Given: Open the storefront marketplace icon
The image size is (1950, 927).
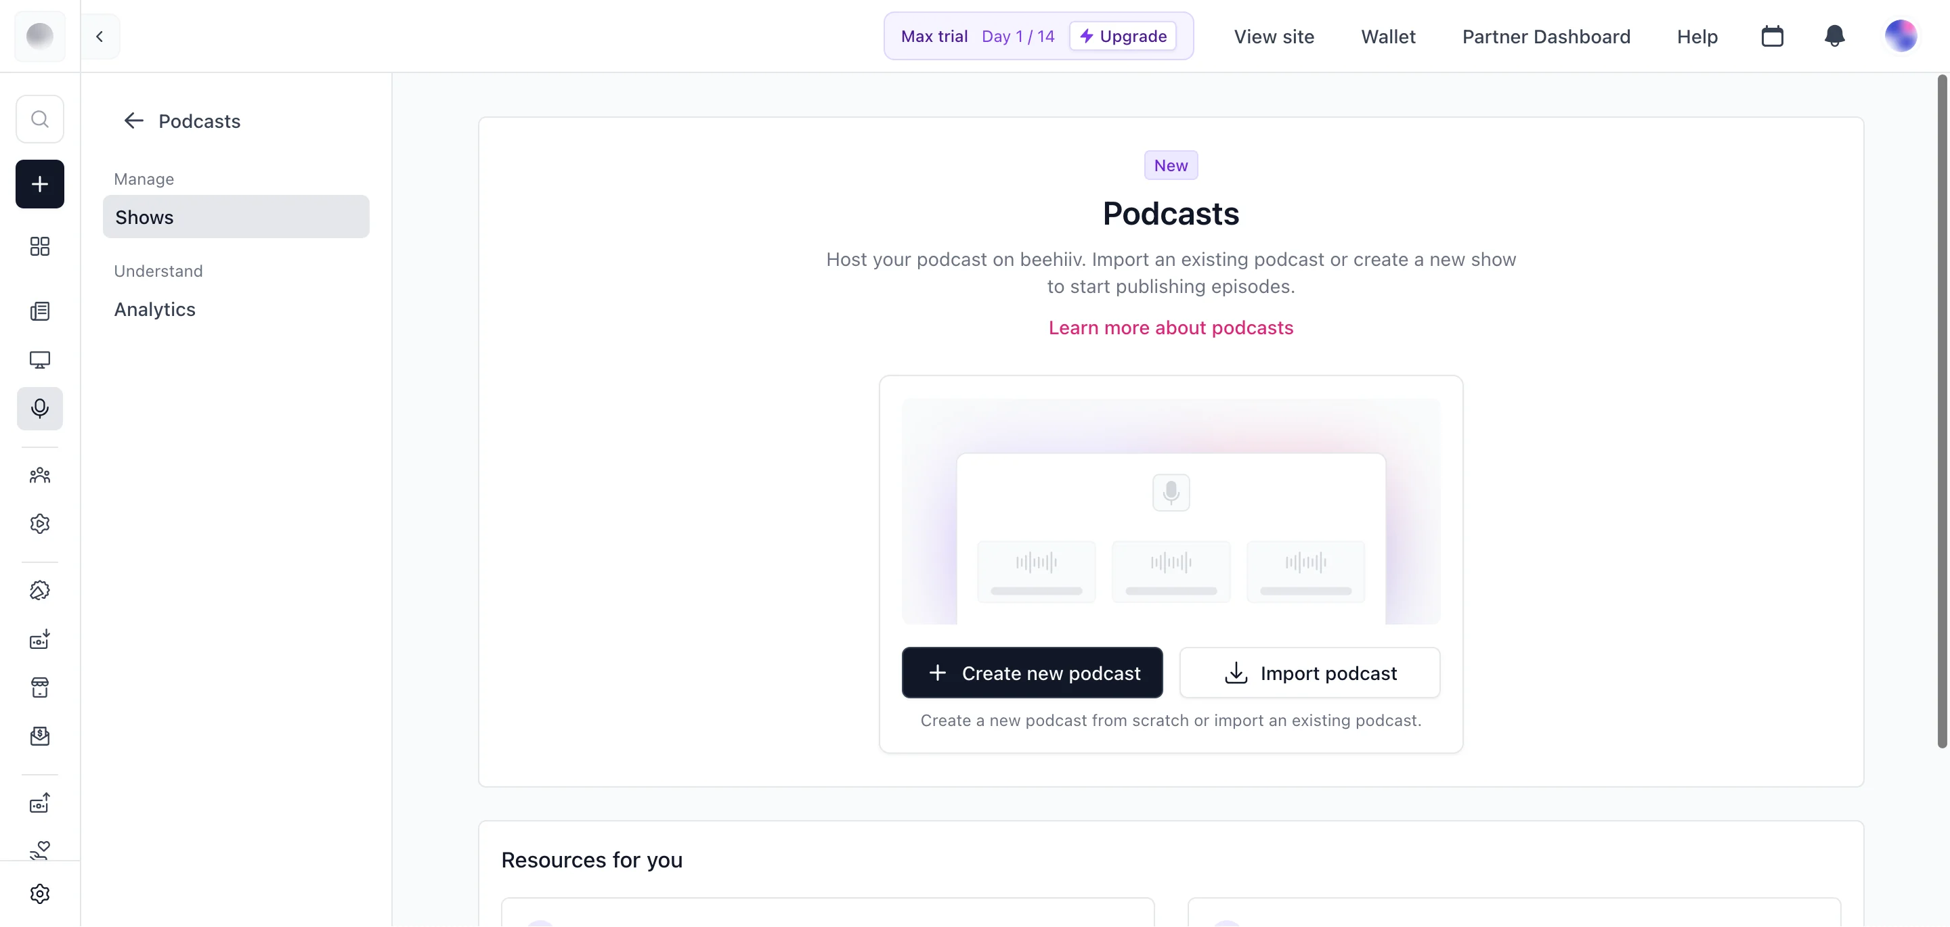Looking at the screenshot, I should tap(39, 688).
